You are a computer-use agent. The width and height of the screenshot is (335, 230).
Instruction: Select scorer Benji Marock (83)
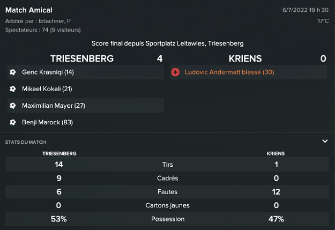47,122
